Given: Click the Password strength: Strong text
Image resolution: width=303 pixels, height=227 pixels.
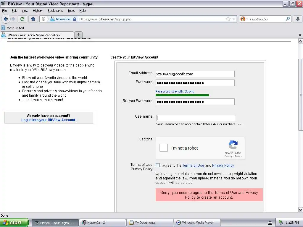Looking at the screenshot, I should point(175,91).
